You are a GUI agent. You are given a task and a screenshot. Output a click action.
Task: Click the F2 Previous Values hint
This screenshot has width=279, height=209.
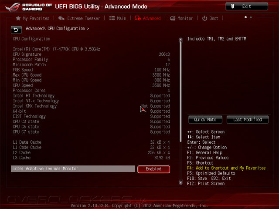208,158
